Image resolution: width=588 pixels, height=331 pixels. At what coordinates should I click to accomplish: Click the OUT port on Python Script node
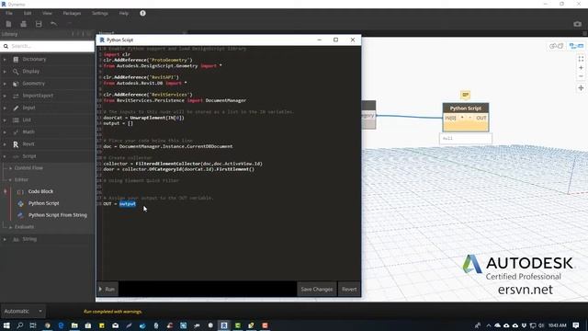point(481,118)
